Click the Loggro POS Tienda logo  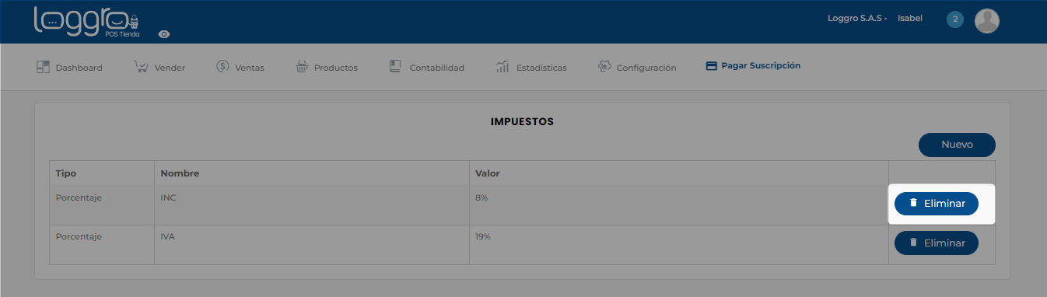click(86, 22)
